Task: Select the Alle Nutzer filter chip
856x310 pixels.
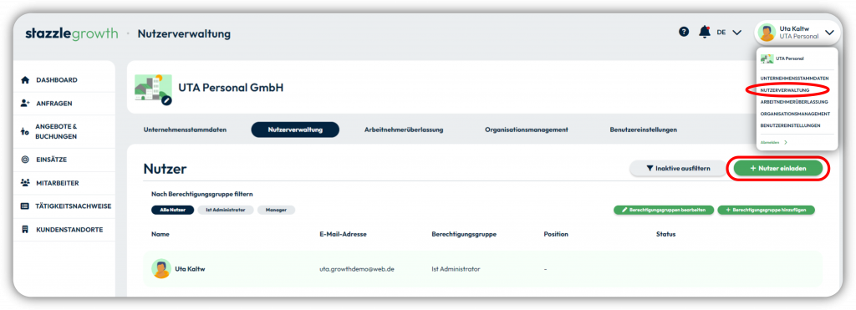Action: point(172,210)
